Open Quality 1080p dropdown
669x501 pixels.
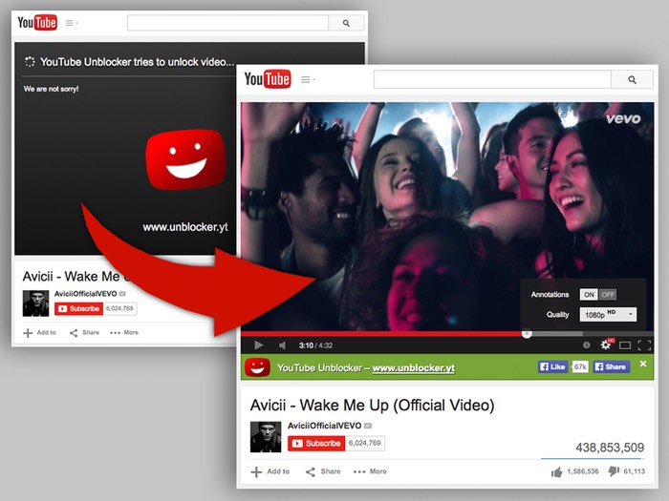[x=608, y=315]
